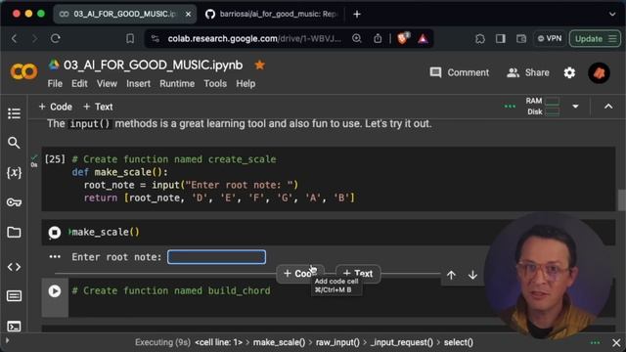
Task: Click the connection status dots beside RAM
Action: tap(510, 107)
